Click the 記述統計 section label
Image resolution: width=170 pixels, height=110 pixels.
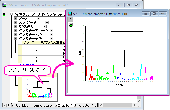click(x=26, y=27)
